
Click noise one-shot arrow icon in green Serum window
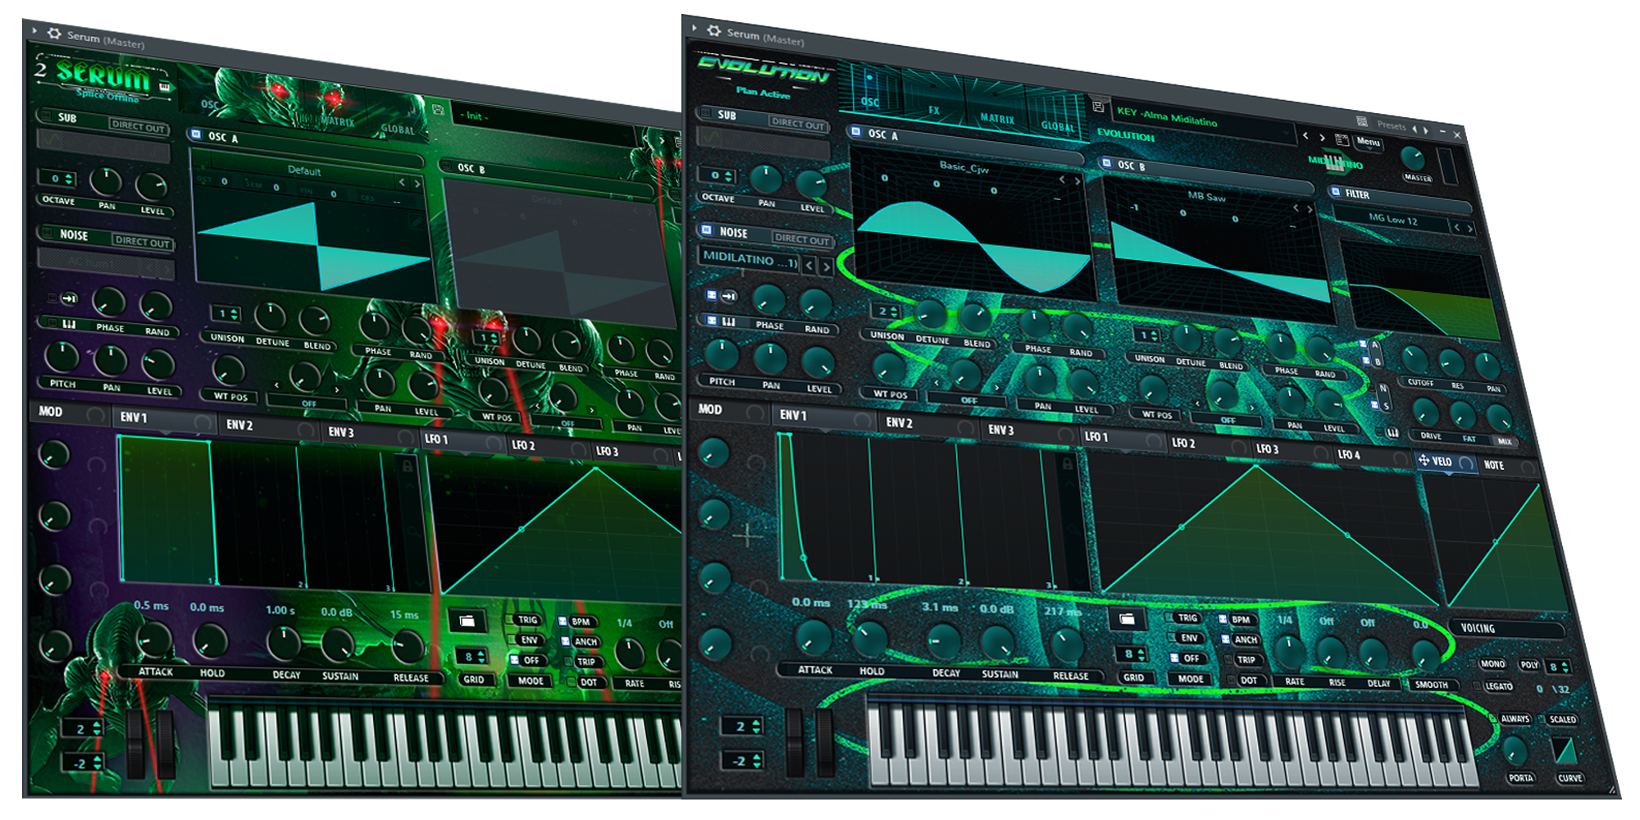(x=69, y=298)
